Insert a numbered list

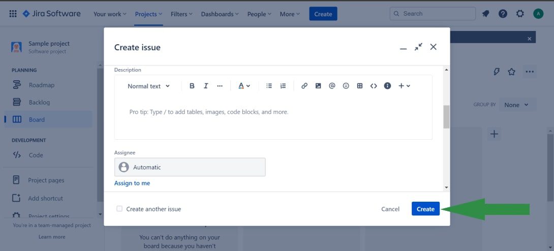[283, 86]
